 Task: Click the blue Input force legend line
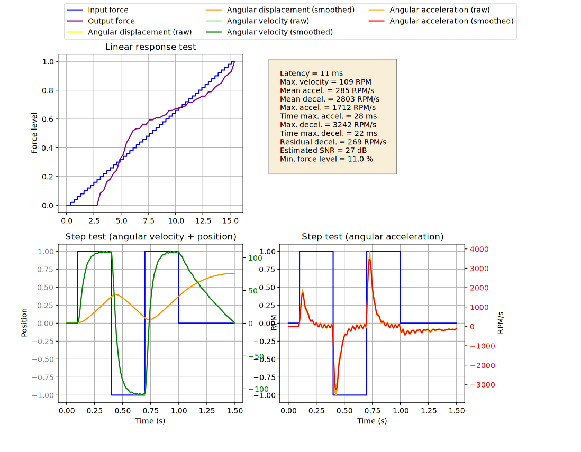(76, 10)
